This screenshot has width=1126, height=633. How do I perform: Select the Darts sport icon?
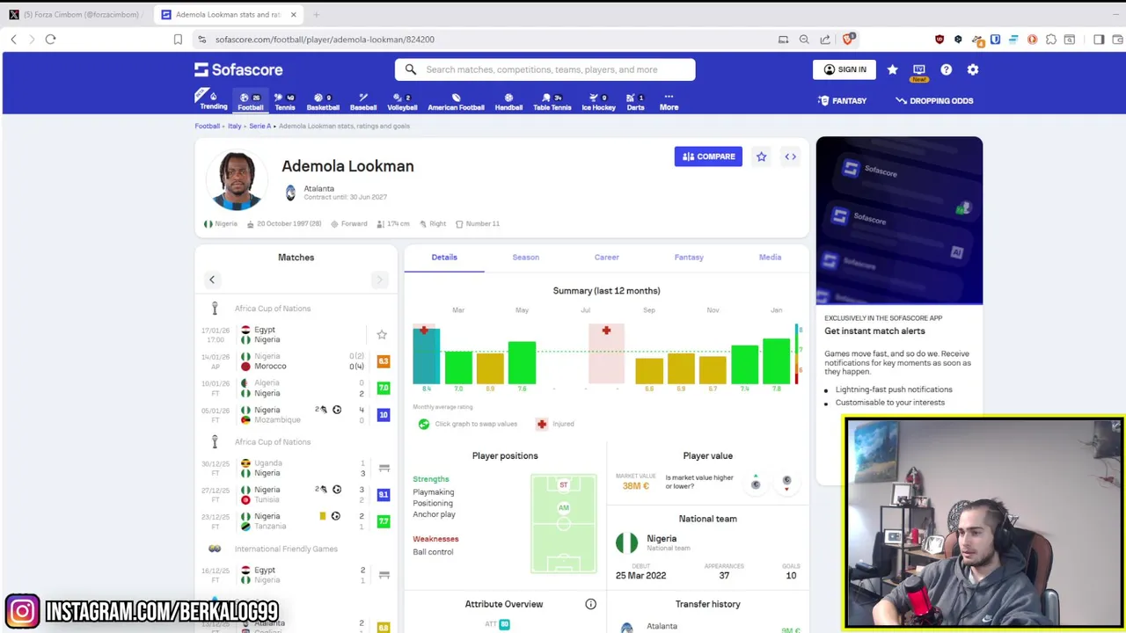pyautogui.click(x=635, y=101)
